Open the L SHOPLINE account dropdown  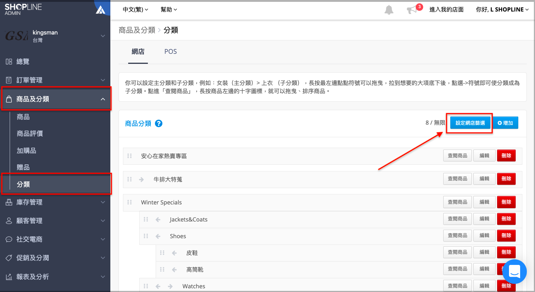(502, 10)
